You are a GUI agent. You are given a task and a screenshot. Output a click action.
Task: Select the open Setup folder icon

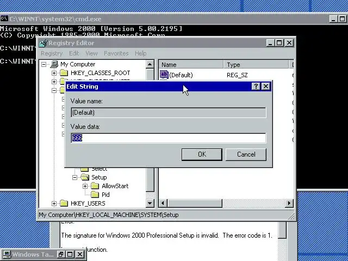85,177
